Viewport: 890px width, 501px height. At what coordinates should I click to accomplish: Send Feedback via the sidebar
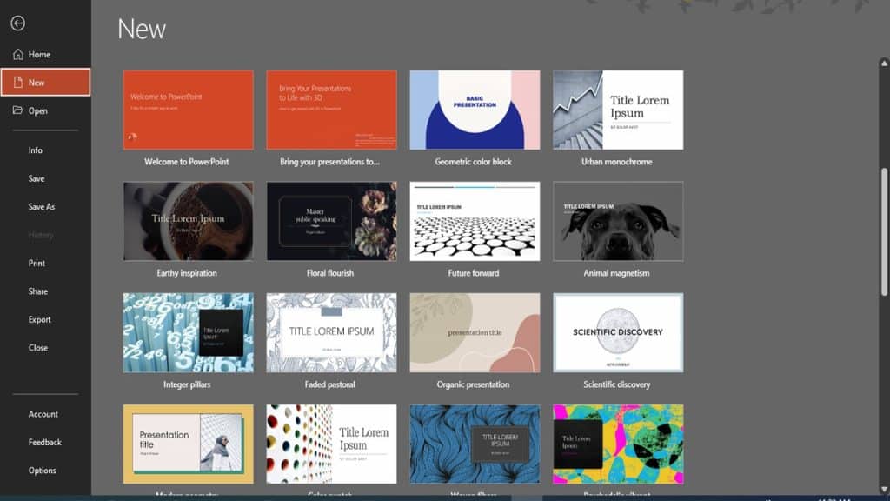(x=43, y=442)
